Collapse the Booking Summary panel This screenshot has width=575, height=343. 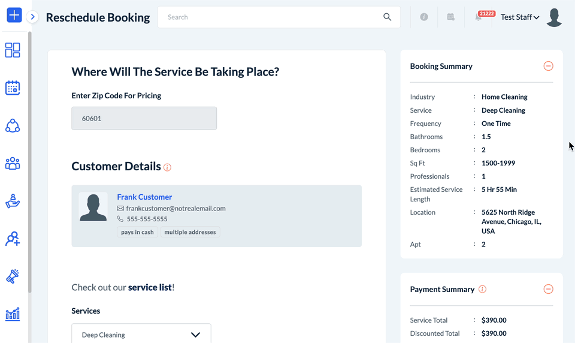click(x=548, y=67)
